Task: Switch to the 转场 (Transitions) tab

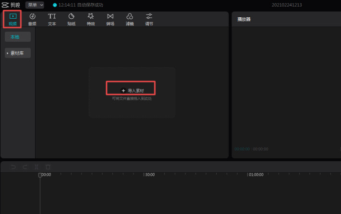Action: click(110, 19)
